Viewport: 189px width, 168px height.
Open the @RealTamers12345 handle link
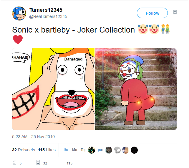coord(48,16)
